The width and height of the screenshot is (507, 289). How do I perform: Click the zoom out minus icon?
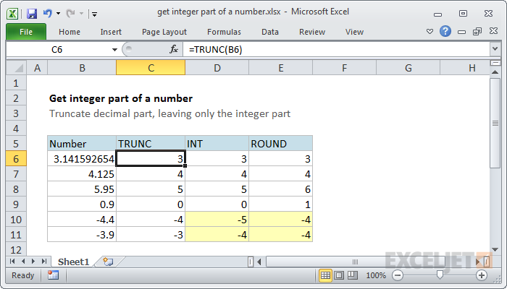click(398, 275)
